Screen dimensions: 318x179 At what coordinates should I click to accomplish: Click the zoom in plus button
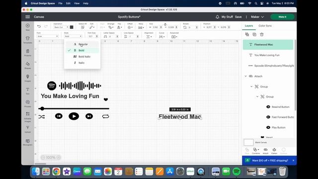[x=59, y=157]
